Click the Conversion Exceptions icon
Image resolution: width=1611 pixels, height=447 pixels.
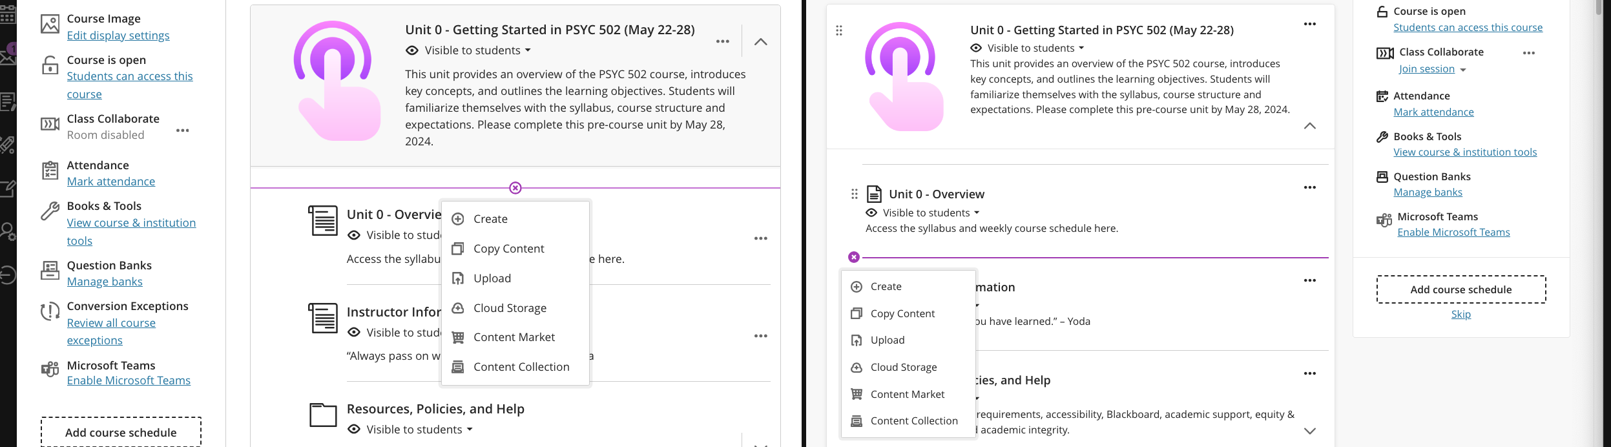pyautogui.click(x=50, y=312)
